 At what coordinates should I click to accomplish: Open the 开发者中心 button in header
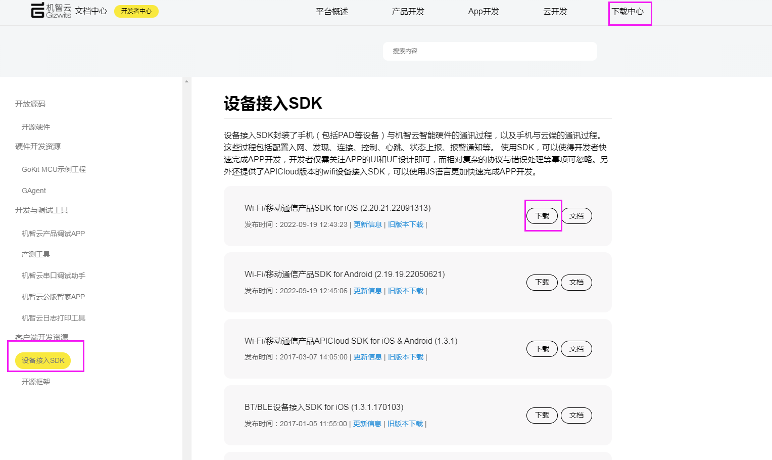pyautogui.click(x=136, y=11)
